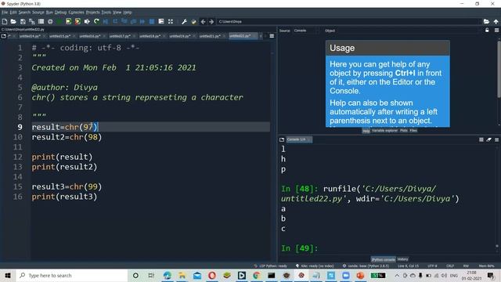Screen dimensions: 501x282
Task: Open the editor browse tabs icon
Action: pyautogui.click(x=4, y=36)
